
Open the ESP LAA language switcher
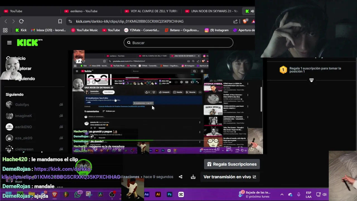[x=308, y=195]
